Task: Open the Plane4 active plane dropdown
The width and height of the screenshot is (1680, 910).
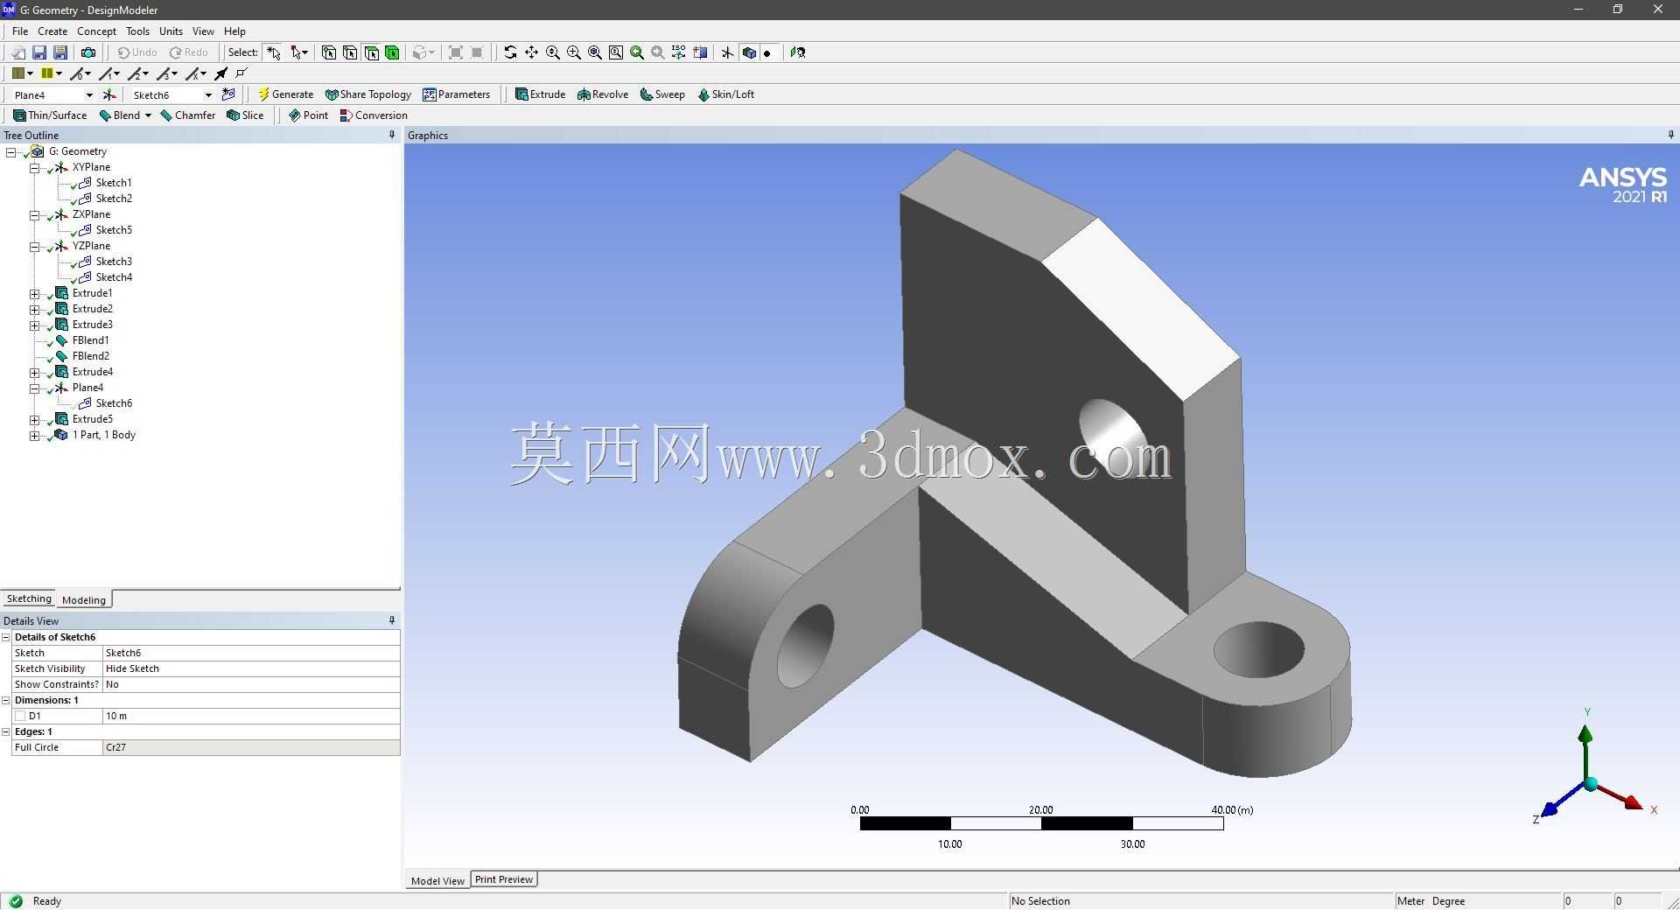Action: click(88, 94)
